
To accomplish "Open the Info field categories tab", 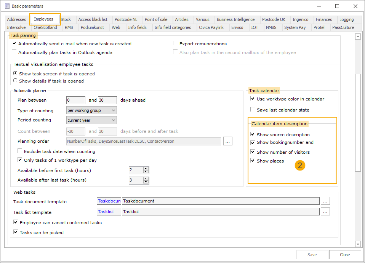I will (x=173, y=27).
